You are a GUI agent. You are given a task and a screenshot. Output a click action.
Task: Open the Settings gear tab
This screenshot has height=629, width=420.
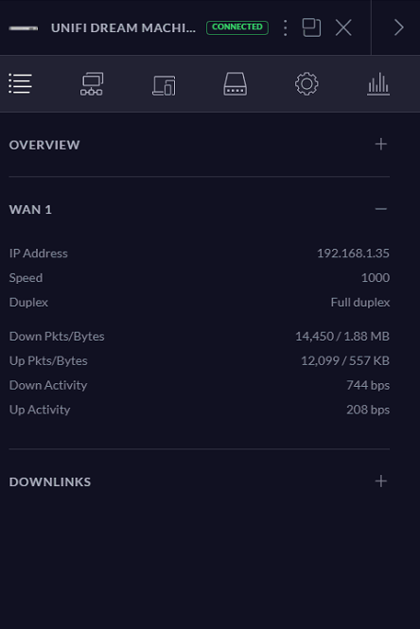306,84
